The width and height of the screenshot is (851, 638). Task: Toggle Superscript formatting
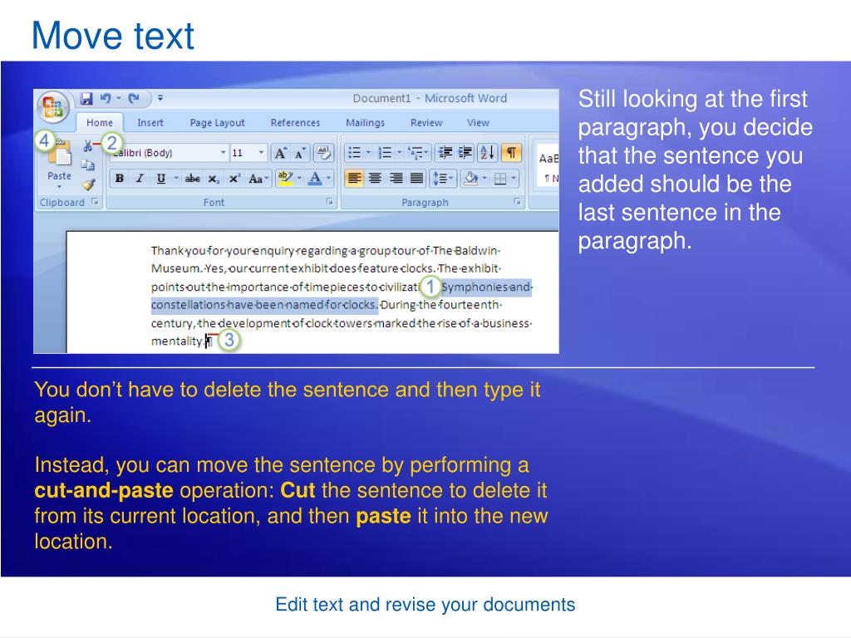(x=234, y=178)
